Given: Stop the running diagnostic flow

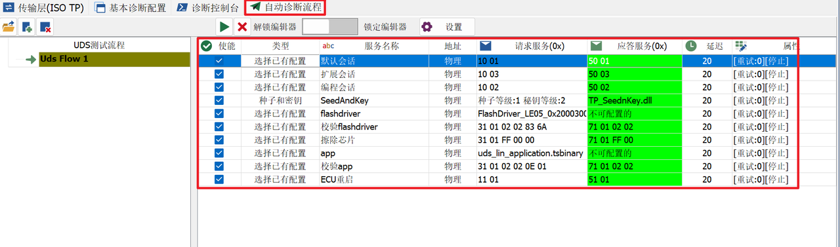Looking at the screenshot, I should coord(242,27).
